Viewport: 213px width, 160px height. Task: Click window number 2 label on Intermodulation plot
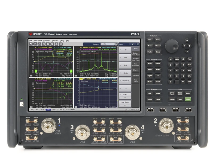coord(76,75)
